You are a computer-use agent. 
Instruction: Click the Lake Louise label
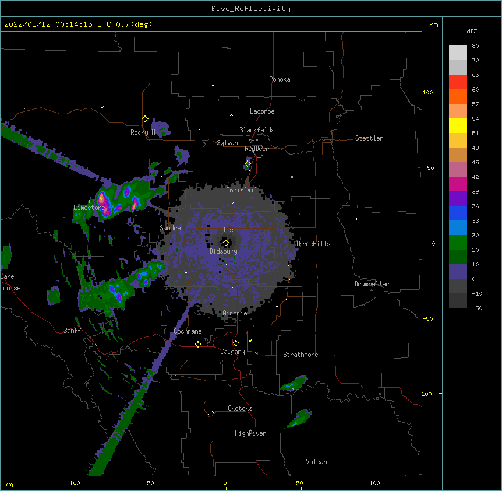(x=10, y=282)
